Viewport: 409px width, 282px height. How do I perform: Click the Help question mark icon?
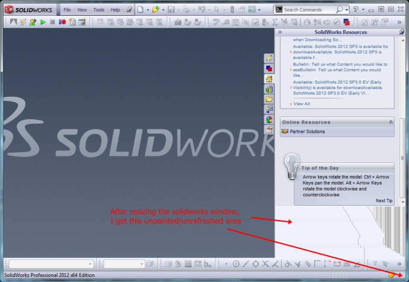coord(356,9)
